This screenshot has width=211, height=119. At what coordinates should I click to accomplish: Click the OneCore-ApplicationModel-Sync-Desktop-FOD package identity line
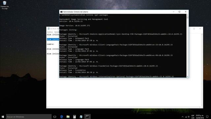(x=121, y=34)
